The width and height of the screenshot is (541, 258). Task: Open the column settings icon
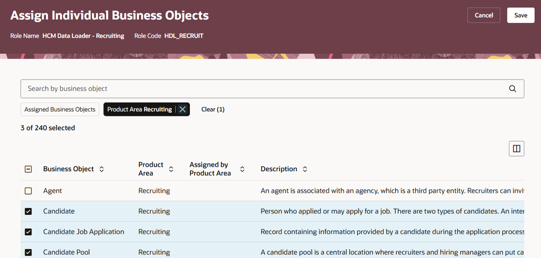(516, 148)
